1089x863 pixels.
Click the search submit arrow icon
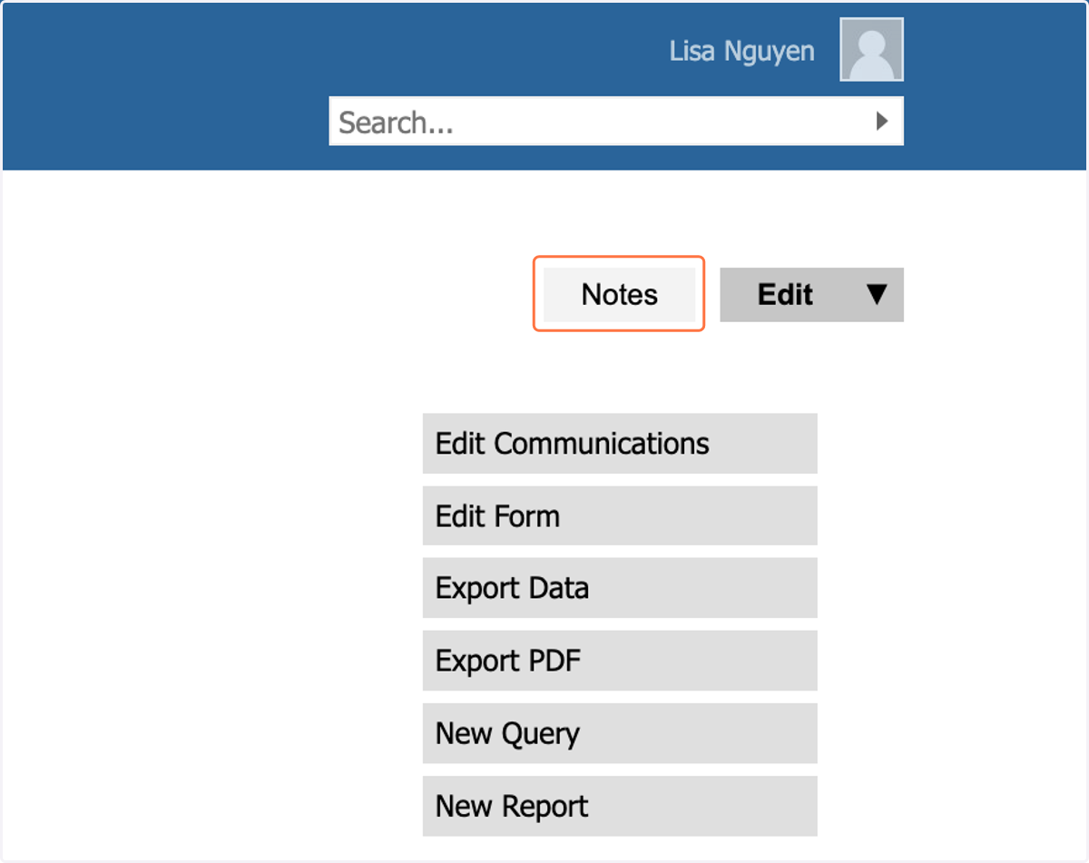point(881,121)
